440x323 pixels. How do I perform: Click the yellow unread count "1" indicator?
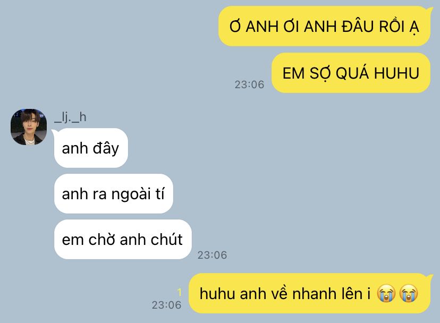[179, 292]
